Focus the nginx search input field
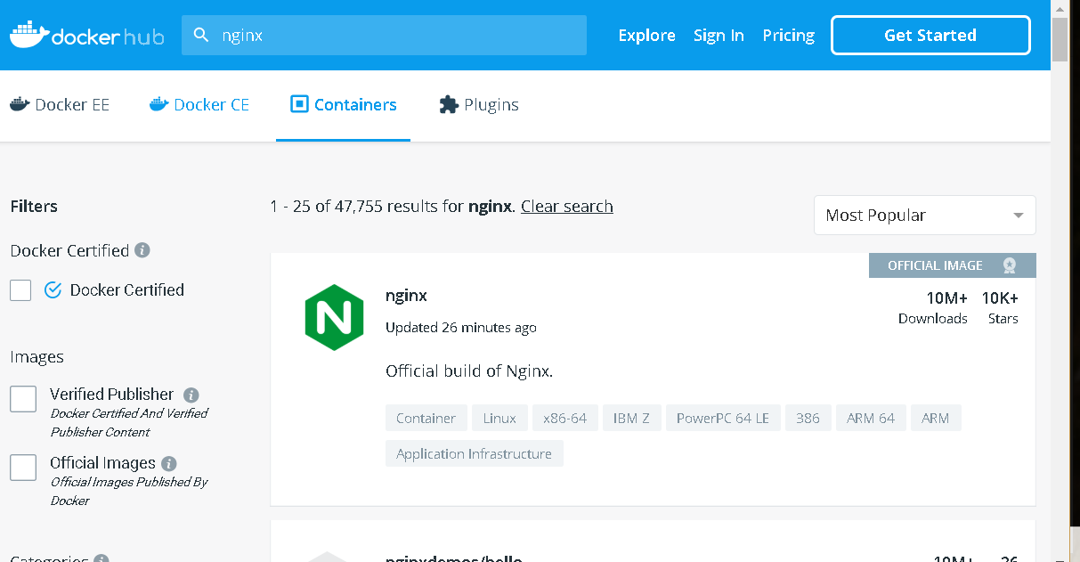This screenshot has width=1080, height=562. (x=384, y=36)
